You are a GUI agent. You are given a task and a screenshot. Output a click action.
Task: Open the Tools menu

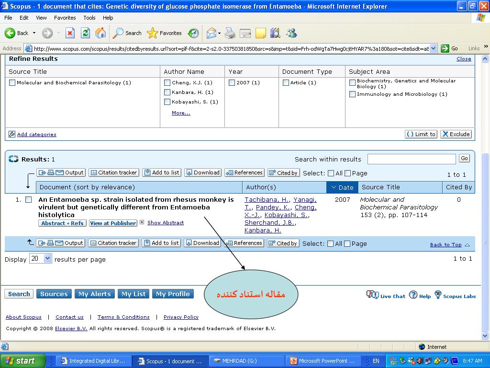89,18
